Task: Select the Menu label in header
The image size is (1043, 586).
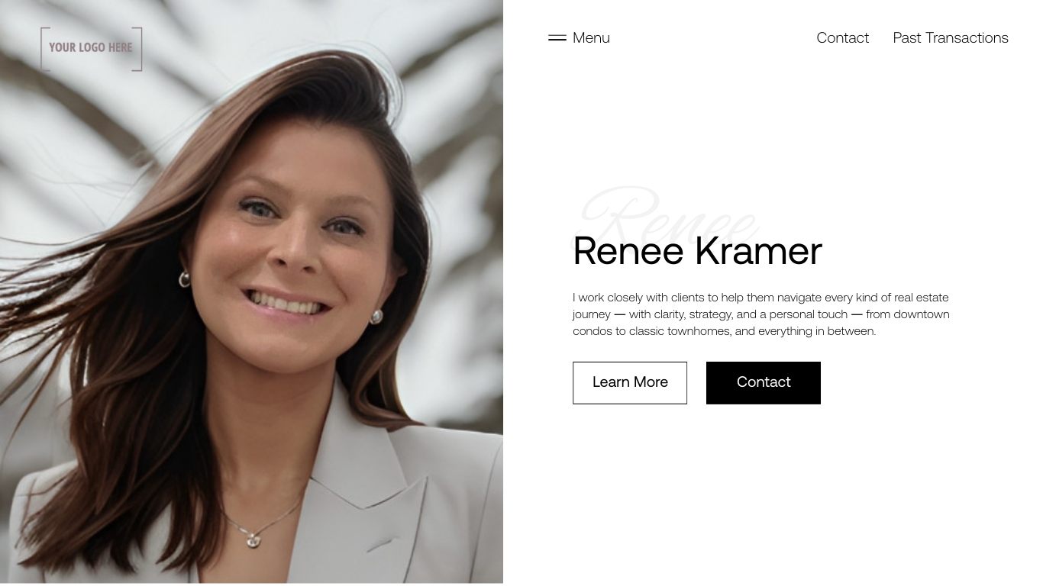Action: pyautogui.click(x=591, y=37)
